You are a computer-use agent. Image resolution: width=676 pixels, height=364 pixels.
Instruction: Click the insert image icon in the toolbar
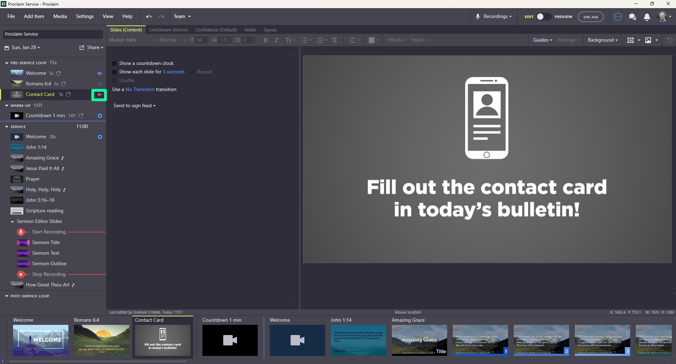(648, 40)
